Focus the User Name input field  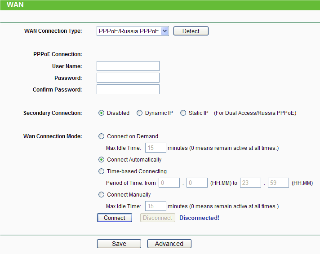(x=128, y=66)
